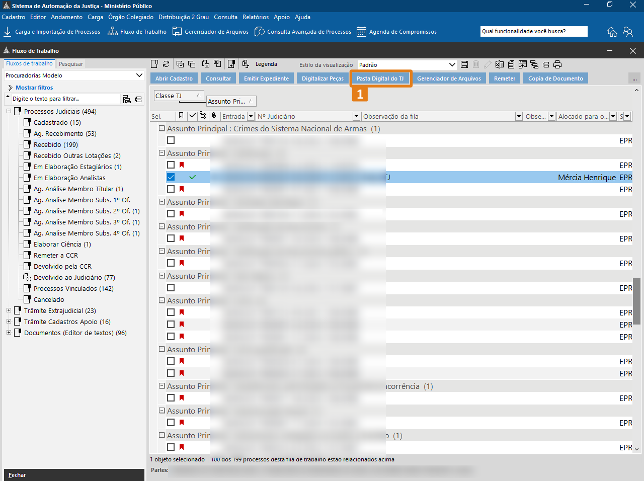
Task: Open Alocado para column filter dropdown
Action: click(x=613, y=116)
